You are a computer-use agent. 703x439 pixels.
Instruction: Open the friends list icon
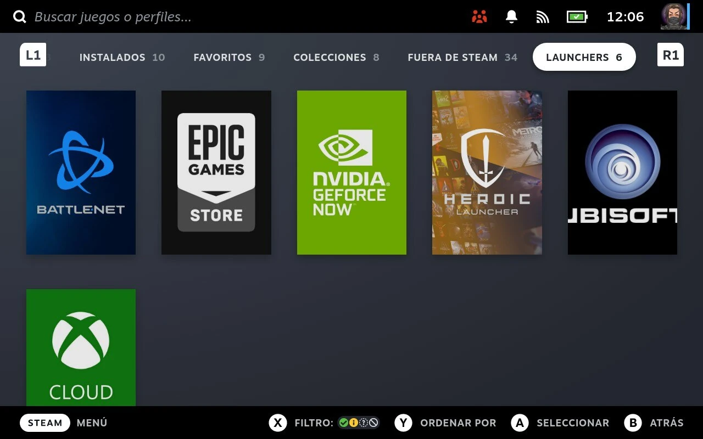coord(478,16)
